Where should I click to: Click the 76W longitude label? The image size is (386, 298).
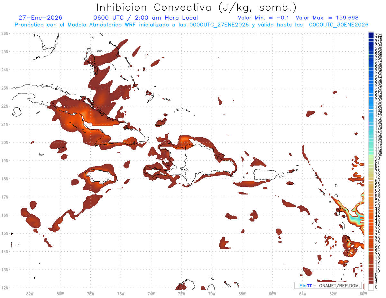point(121,293)
